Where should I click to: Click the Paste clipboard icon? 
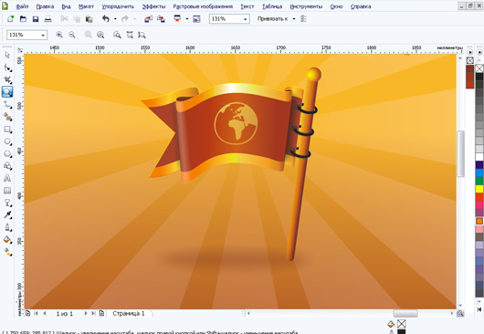coord(89,19)
